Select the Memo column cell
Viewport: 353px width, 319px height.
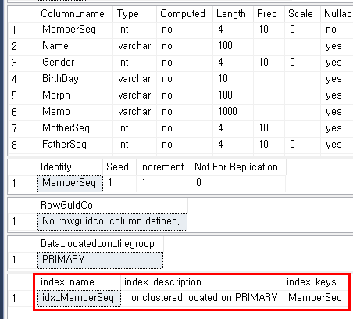click(x=75, y=112)
